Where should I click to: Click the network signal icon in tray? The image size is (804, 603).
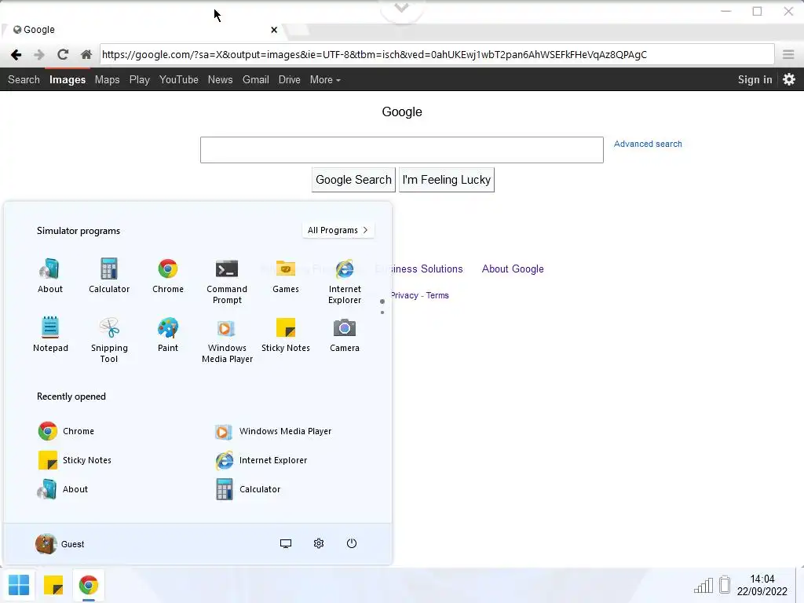point(703,585)
